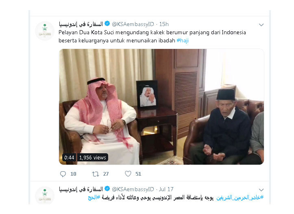Click the verified badge on the Jul 17 tweet
294x214 pixels.
[x=107, y=189]
